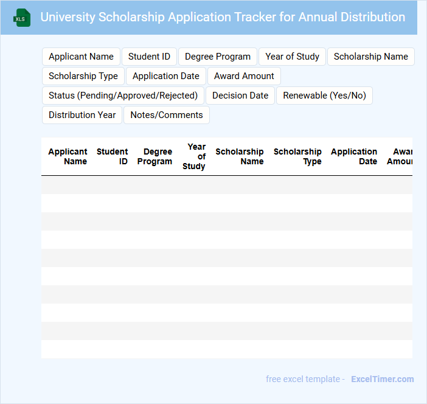Select the Year of Study tag
This screenshot has height=404, width=427.
pos(292,57)
